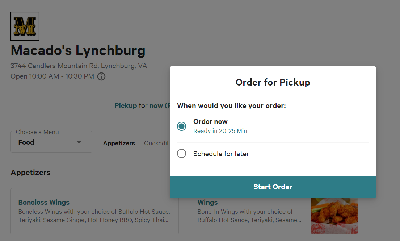Open the Choose a Menu dropdown

[51, 142]
